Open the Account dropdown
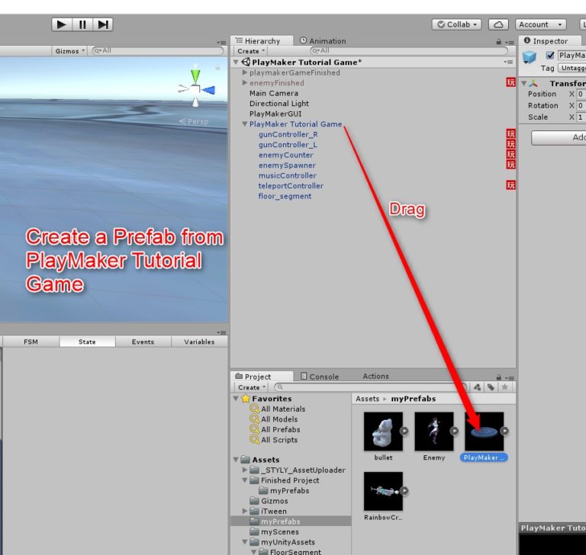 (540, 24)
